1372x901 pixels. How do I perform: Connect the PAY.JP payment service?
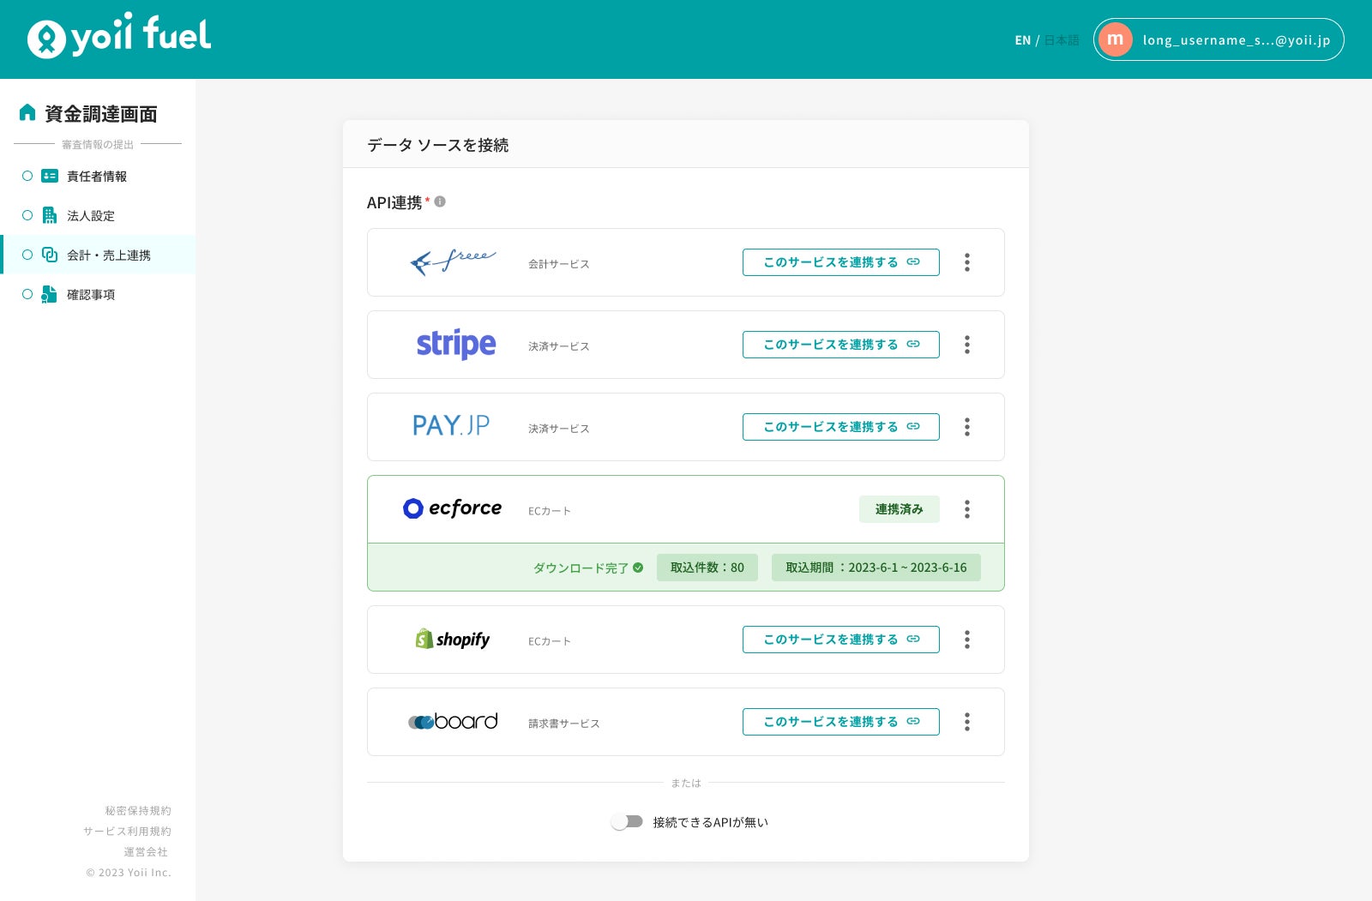841,427
